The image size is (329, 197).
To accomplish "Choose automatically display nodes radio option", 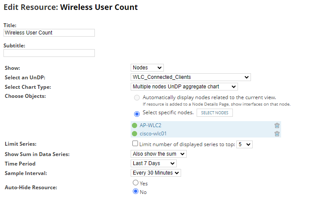I will coord(137,97).
